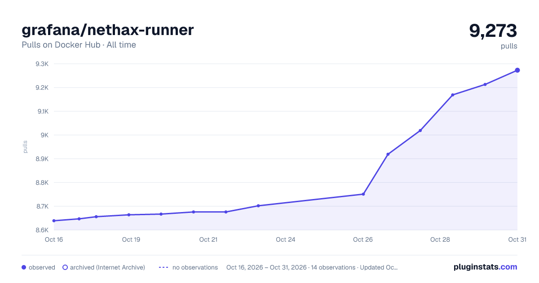Click the "Oct 28" x-axis label
This screenshot has width=539, height=283.
(x=440, y=239)
